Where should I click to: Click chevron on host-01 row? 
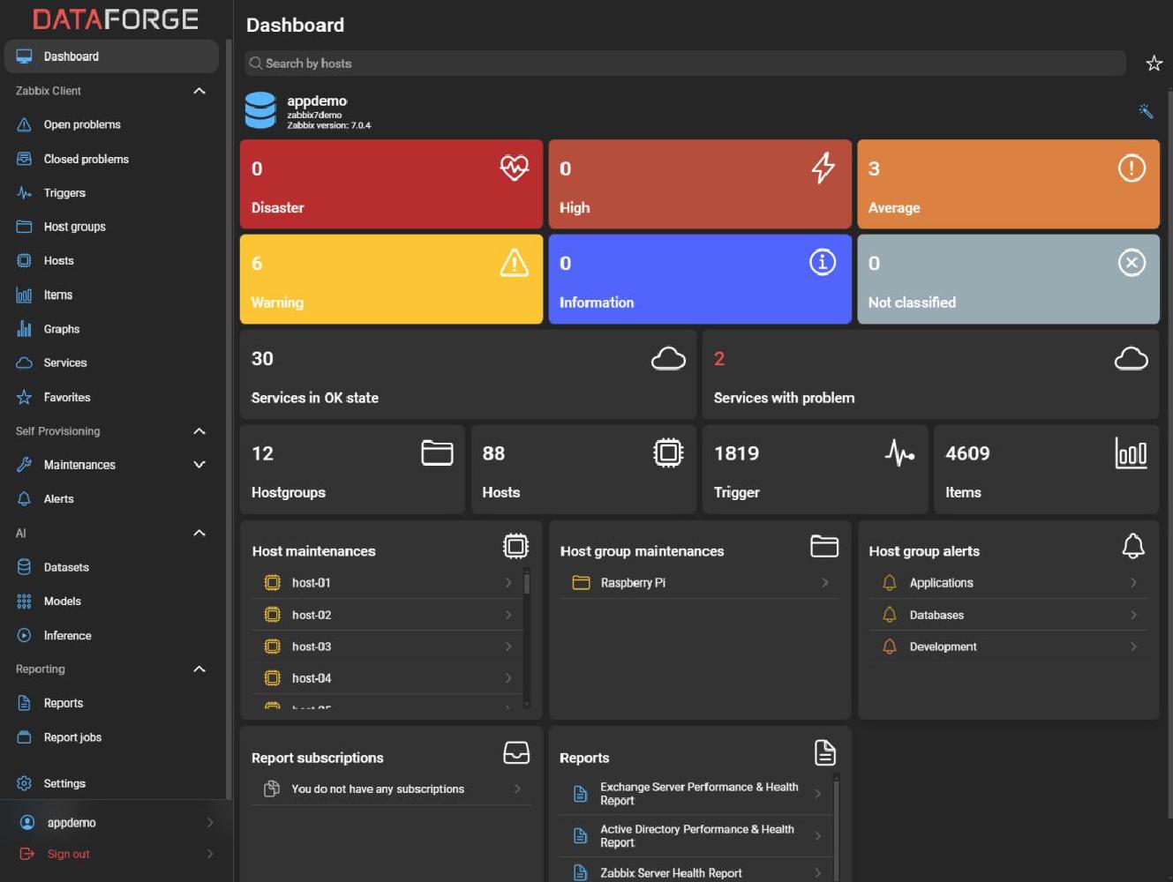pos(508,582)
